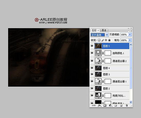This screenshot has width=141, height=118.
Task: Add a layer mask using bottom icon
Action: click(x=105, y=105)
